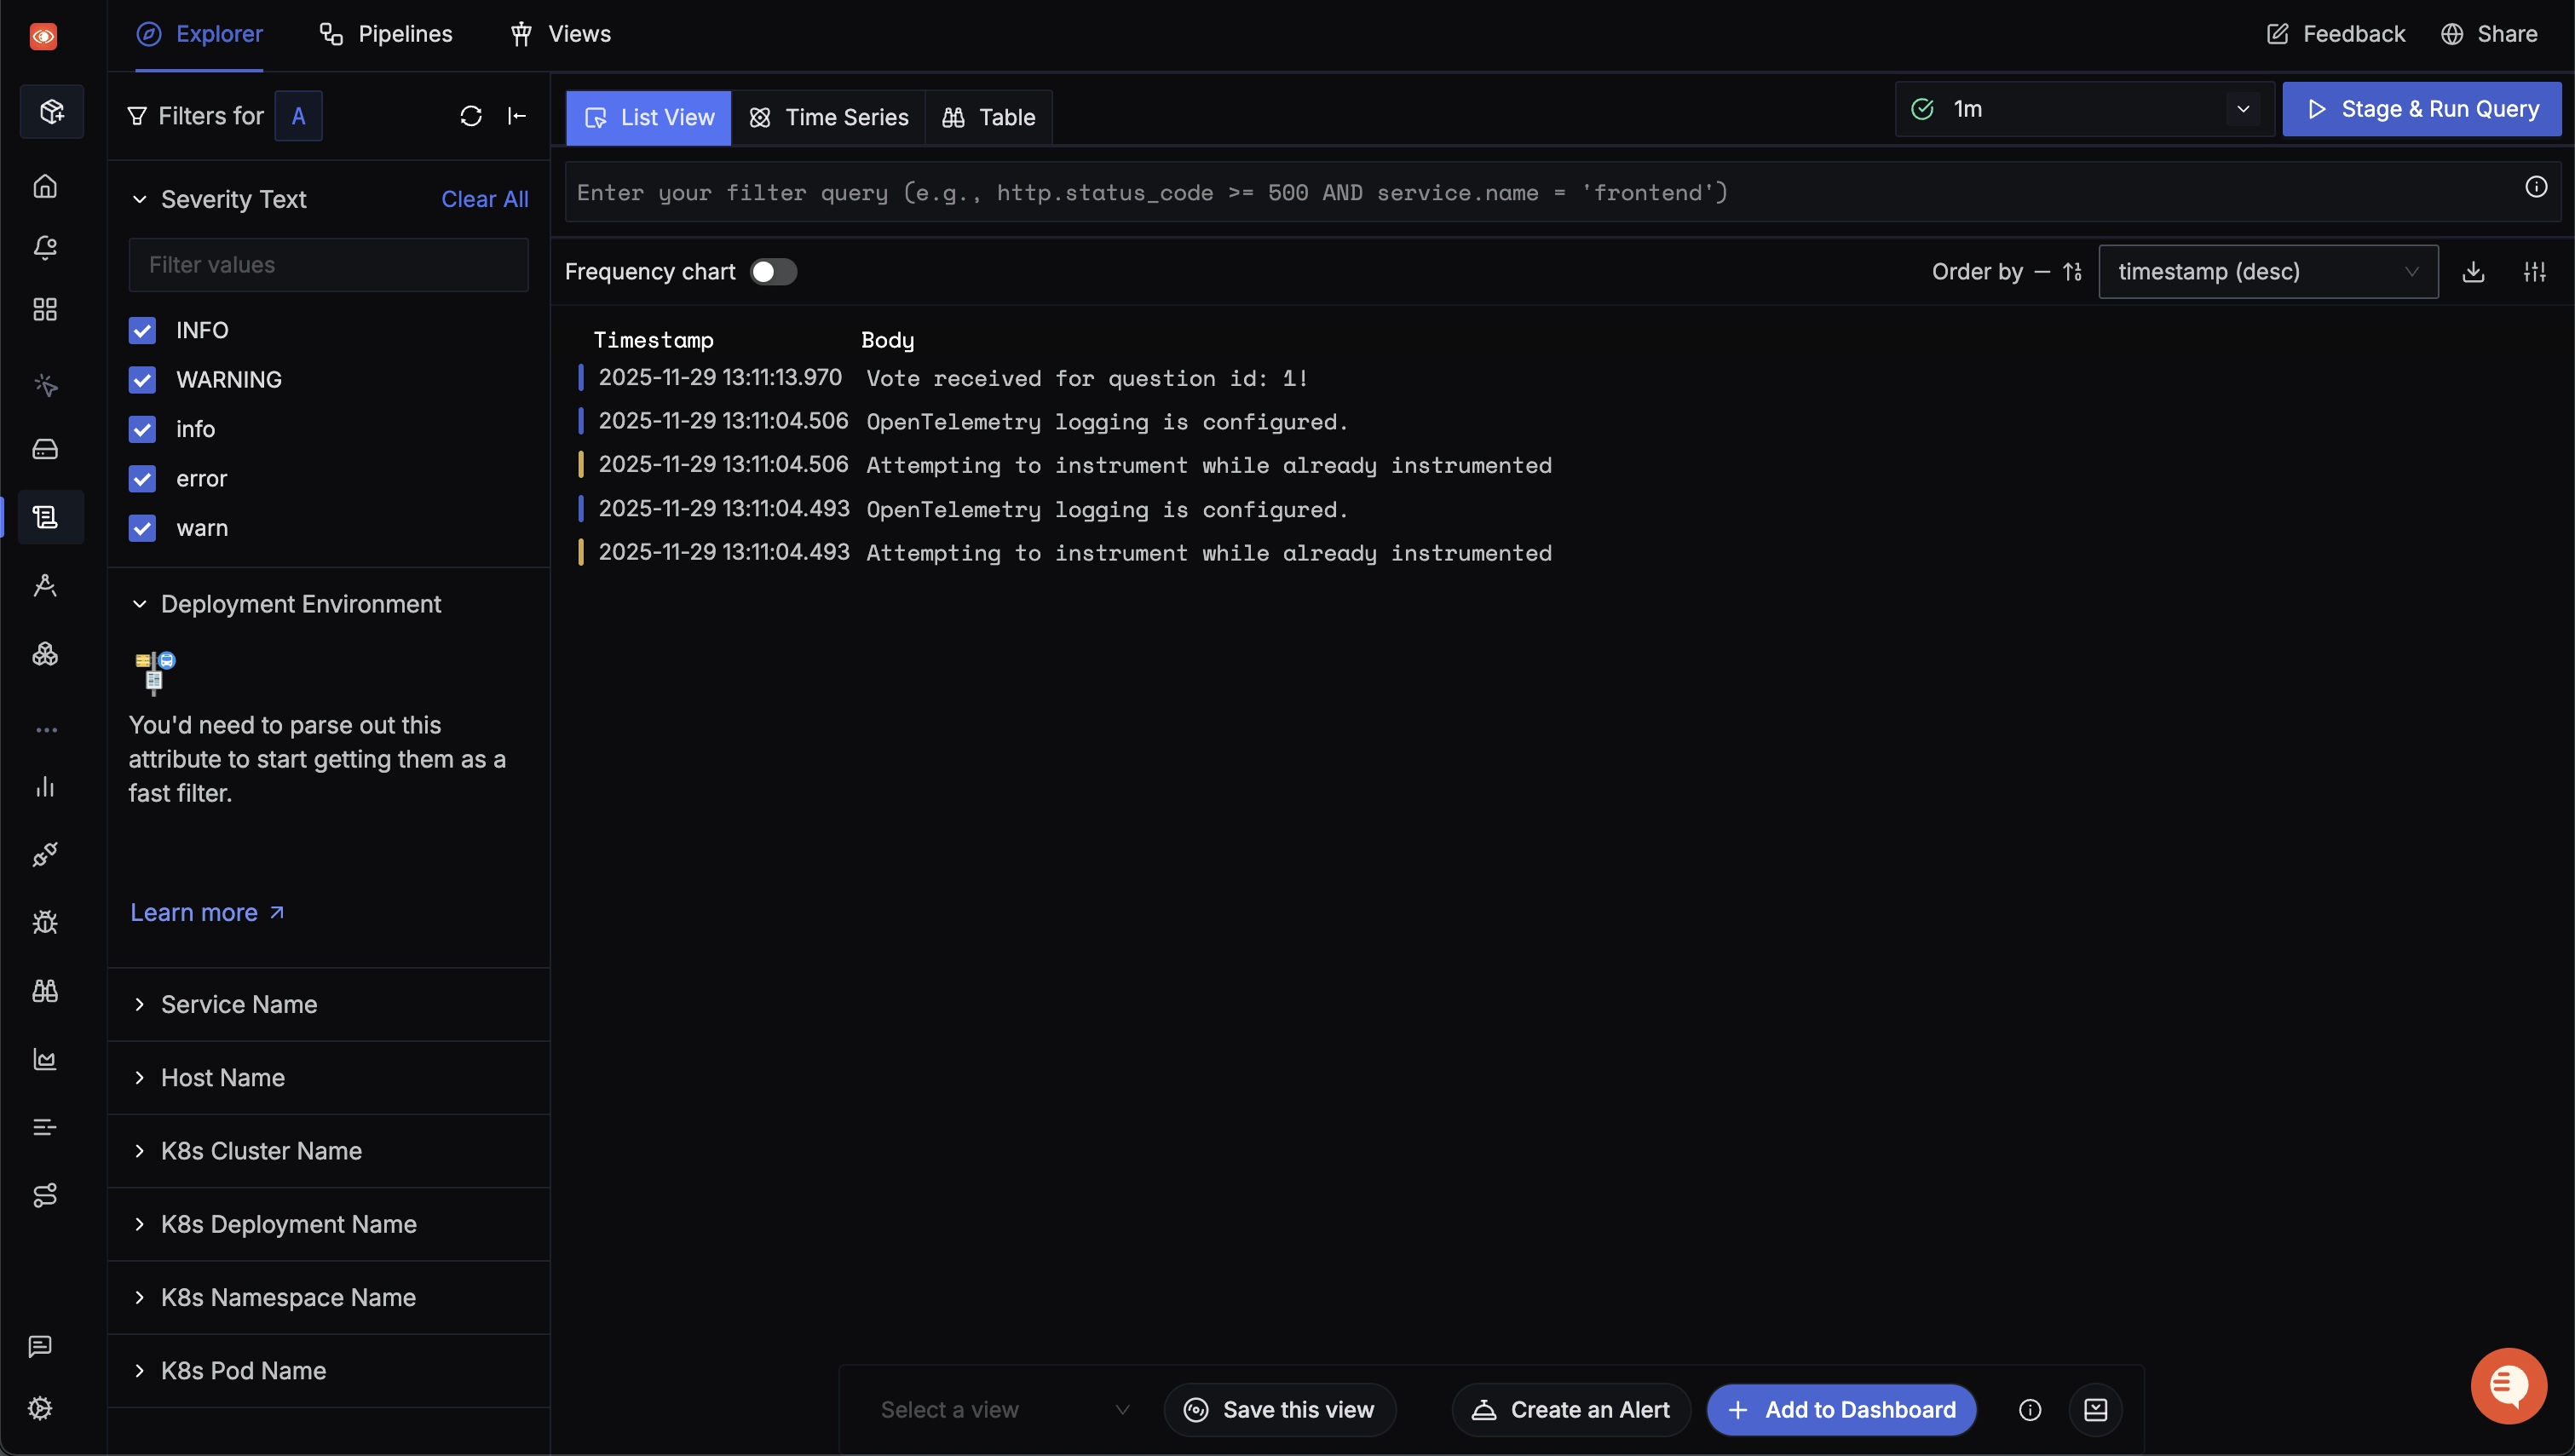The width and height of the screenshot is (2575, 1456).
Task: Click the refresh filters icon
Action: (471, 116)
